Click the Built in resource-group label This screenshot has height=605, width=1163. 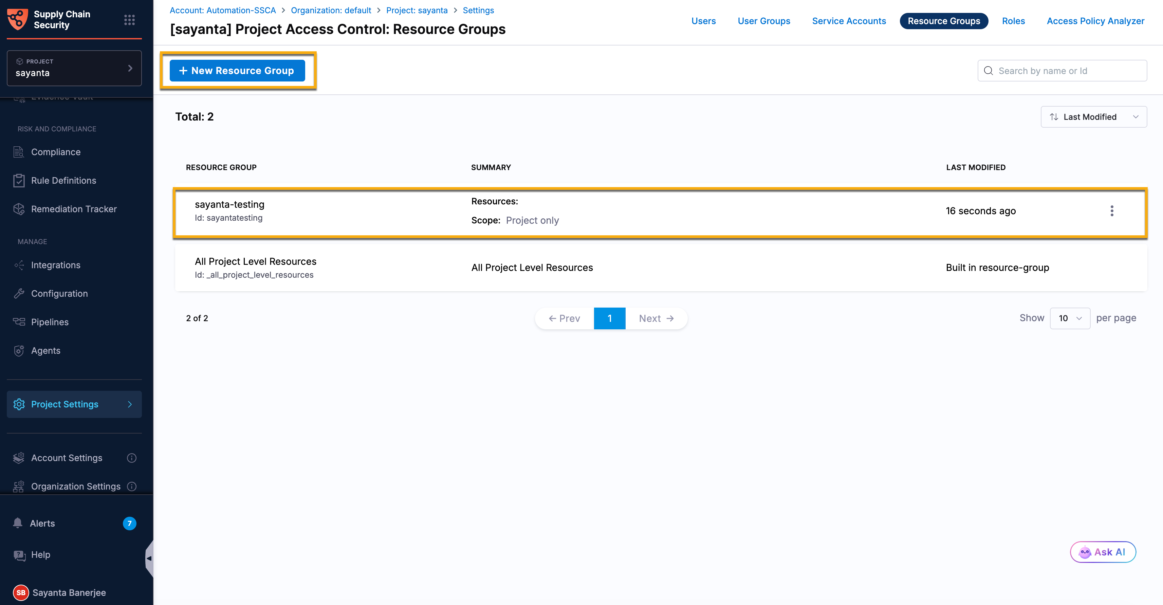pyautogui.click(x=997, y=268)
